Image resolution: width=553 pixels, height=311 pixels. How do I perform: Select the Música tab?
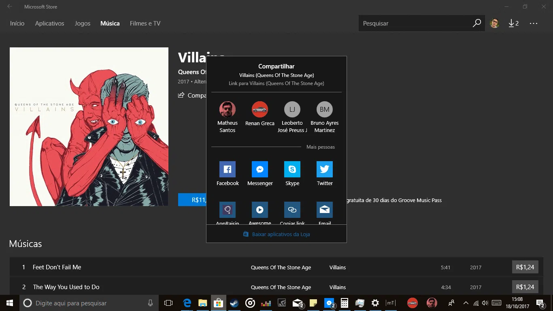110,23
